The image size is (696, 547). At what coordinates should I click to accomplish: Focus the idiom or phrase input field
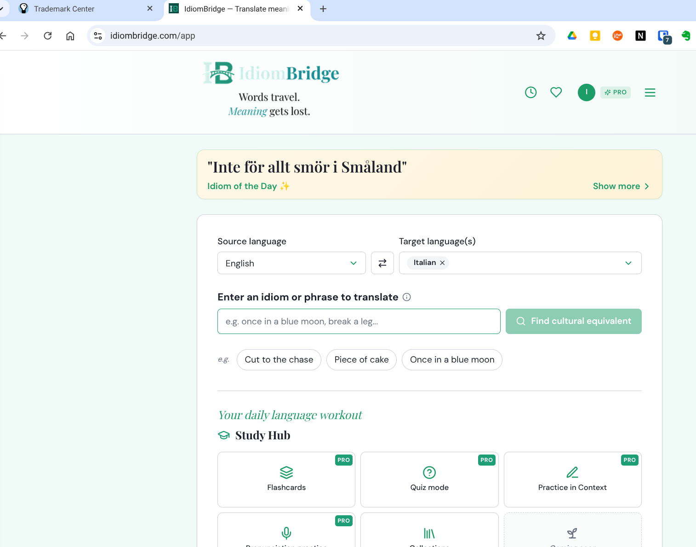point(359,322)
